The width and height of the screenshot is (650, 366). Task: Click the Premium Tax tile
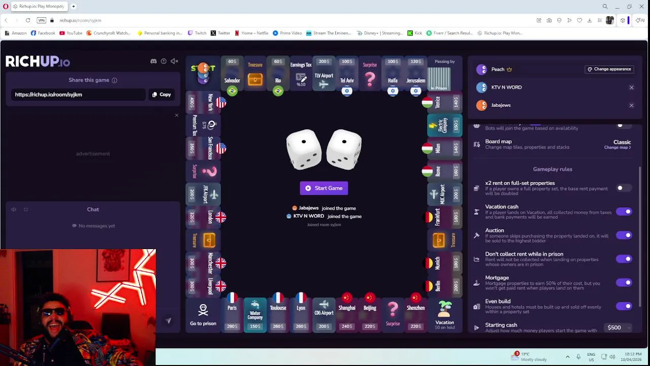(x=204, y=125)
